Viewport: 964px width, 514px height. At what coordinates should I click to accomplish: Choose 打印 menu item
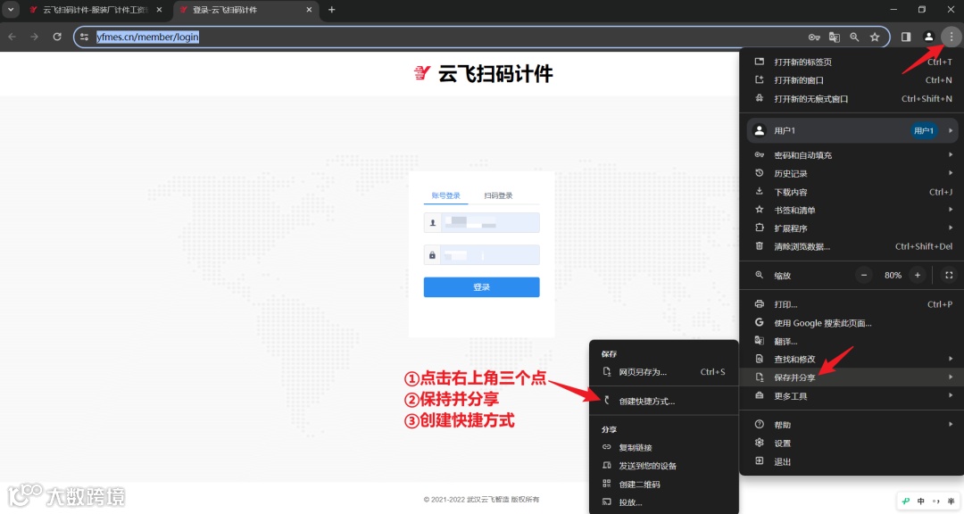tap(852, 304)
